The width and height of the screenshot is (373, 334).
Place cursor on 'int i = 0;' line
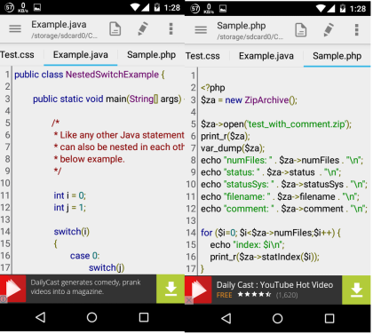[x=70, y=195]
